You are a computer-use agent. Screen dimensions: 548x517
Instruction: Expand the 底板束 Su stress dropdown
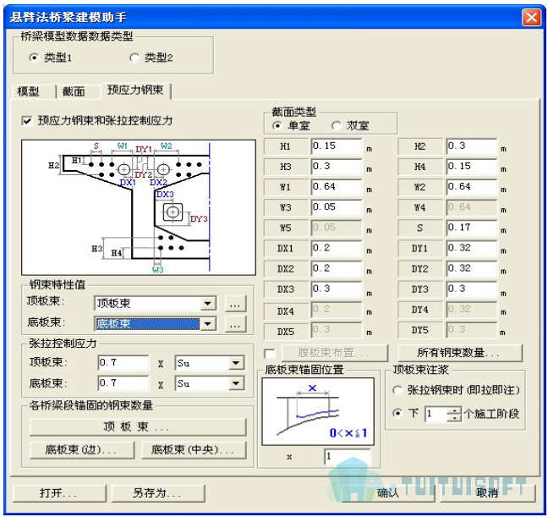click(236, 383)
